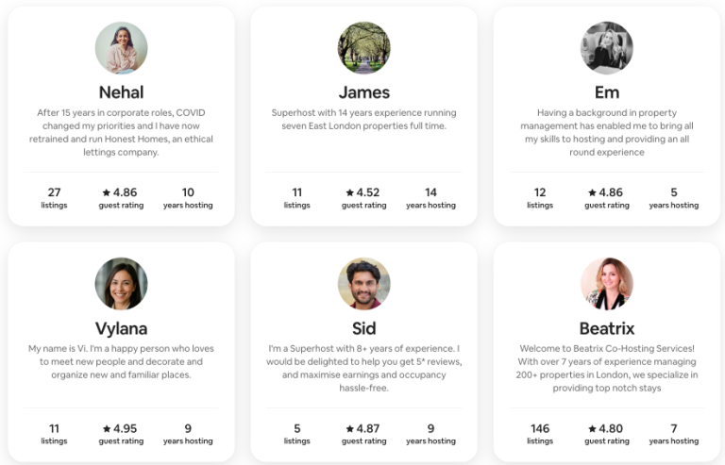
Task: Click Vylana's profile photo
Action: (x=121, y=284)
